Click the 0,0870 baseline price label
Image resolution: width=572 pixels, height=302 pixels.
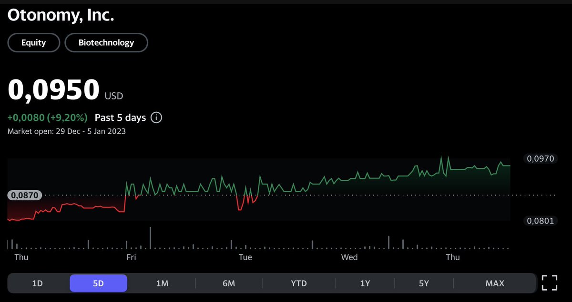[x=26, y=195]
